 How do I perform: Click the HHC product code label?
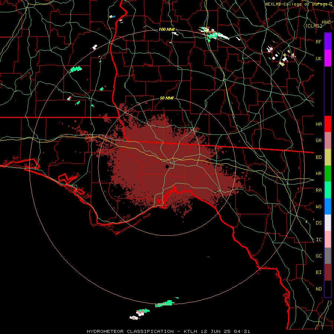pos(326,22)
